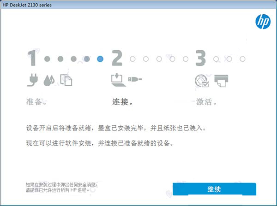Image resolution: width=277 pixels, height=206 pixels.
Task: Select the paper sheets icon
Action: point(66,80)
